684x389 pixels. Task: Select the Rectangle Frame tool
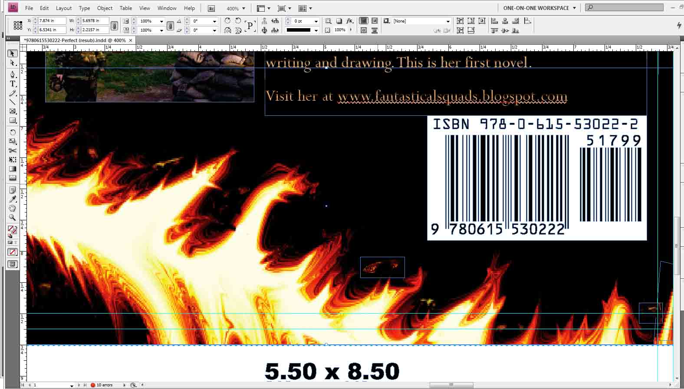13,111
